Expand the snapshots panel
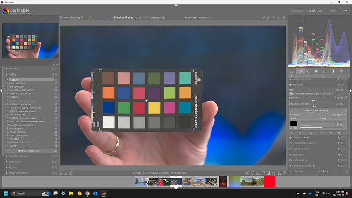 (x=14, y=69)
